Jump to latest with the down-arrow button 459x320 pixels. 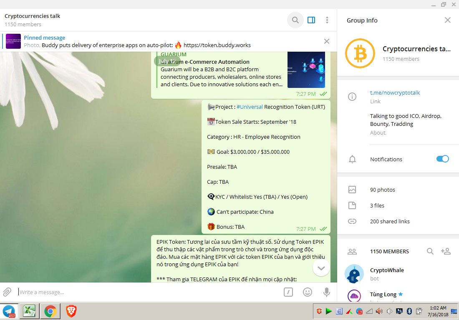(x=321, y=268)
